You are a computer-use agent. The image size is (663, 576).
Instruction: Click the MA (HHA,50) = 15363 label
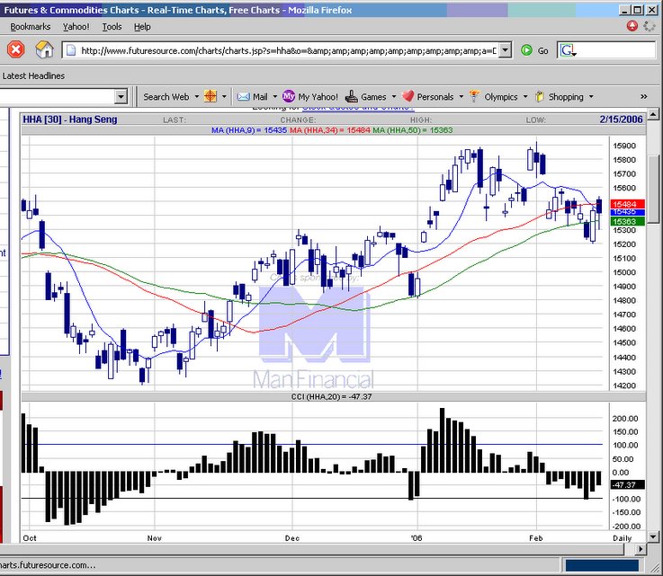click(412, 130)
